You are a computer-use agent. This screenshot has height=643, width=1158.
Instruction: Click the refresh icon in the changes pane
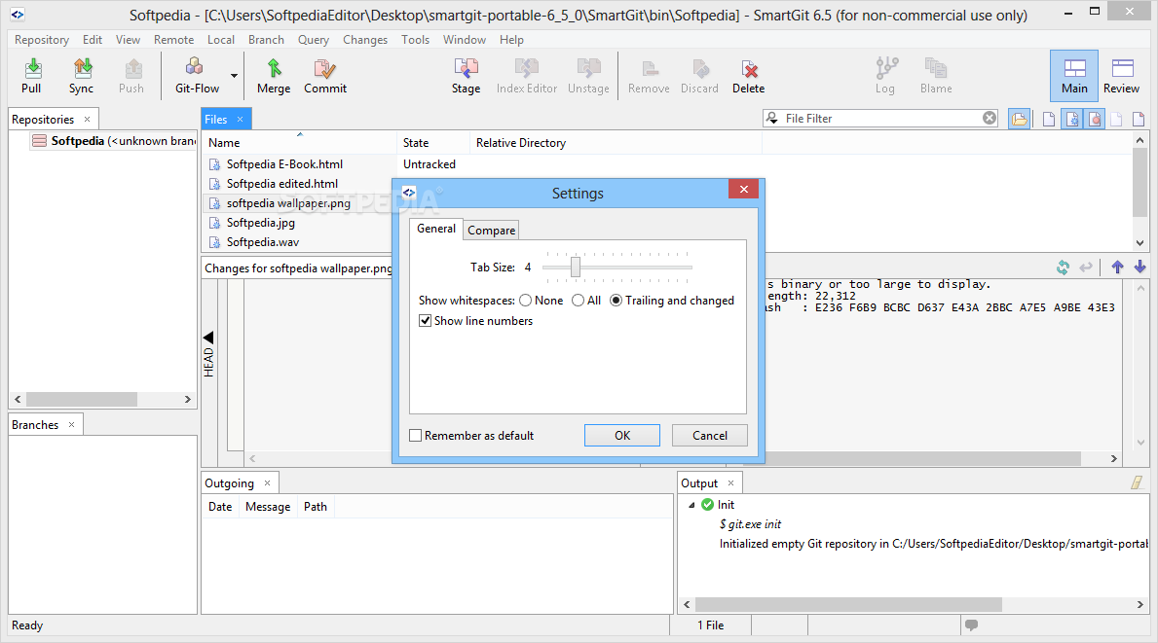tap(1063, 268)
